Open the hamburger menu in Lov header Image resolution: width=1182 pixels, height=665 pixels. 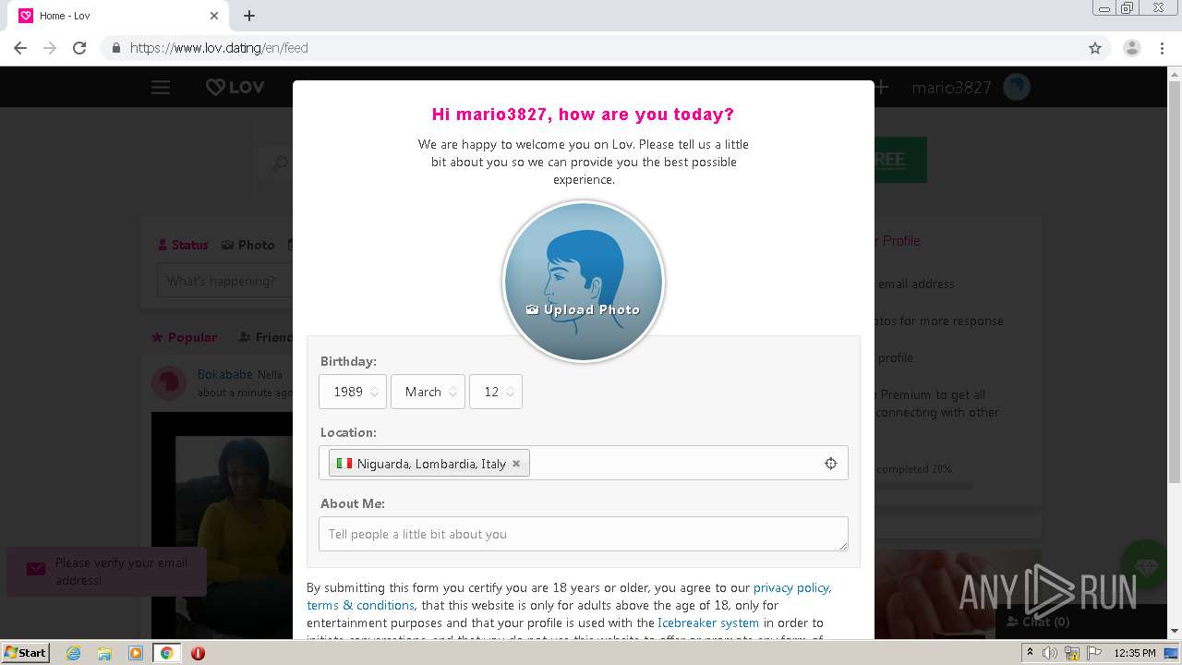[x=161, y=88]
